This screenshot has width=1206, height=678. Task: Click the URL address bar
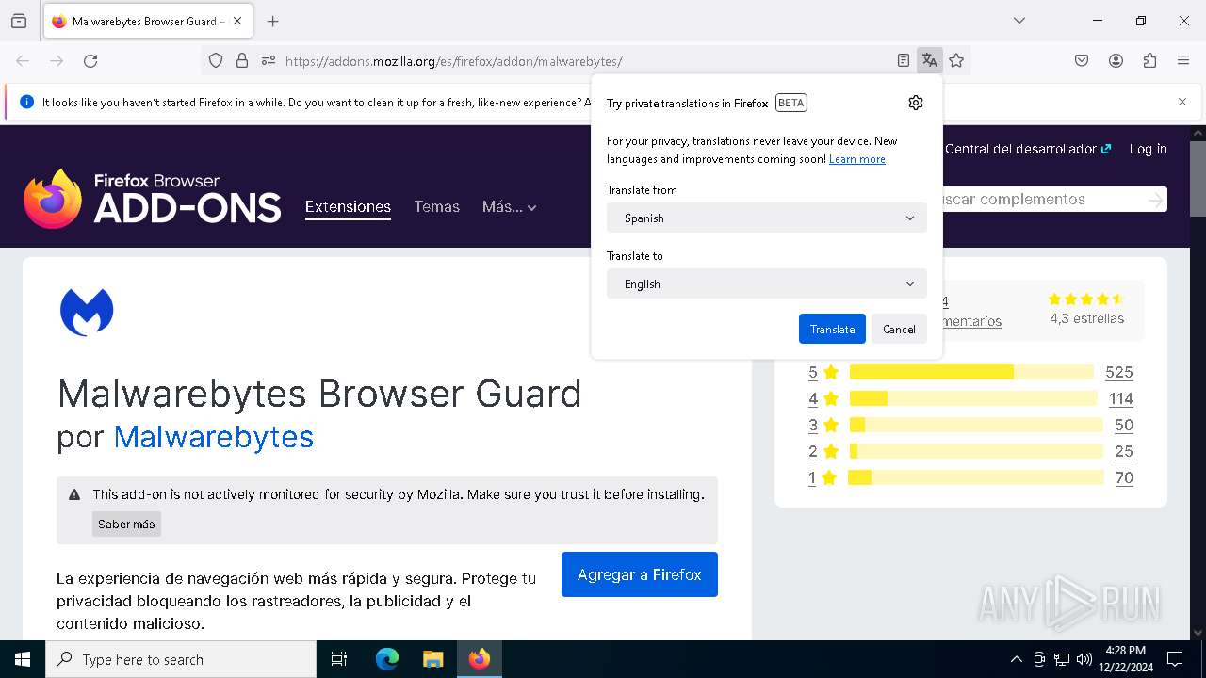(x=584, y=61)
